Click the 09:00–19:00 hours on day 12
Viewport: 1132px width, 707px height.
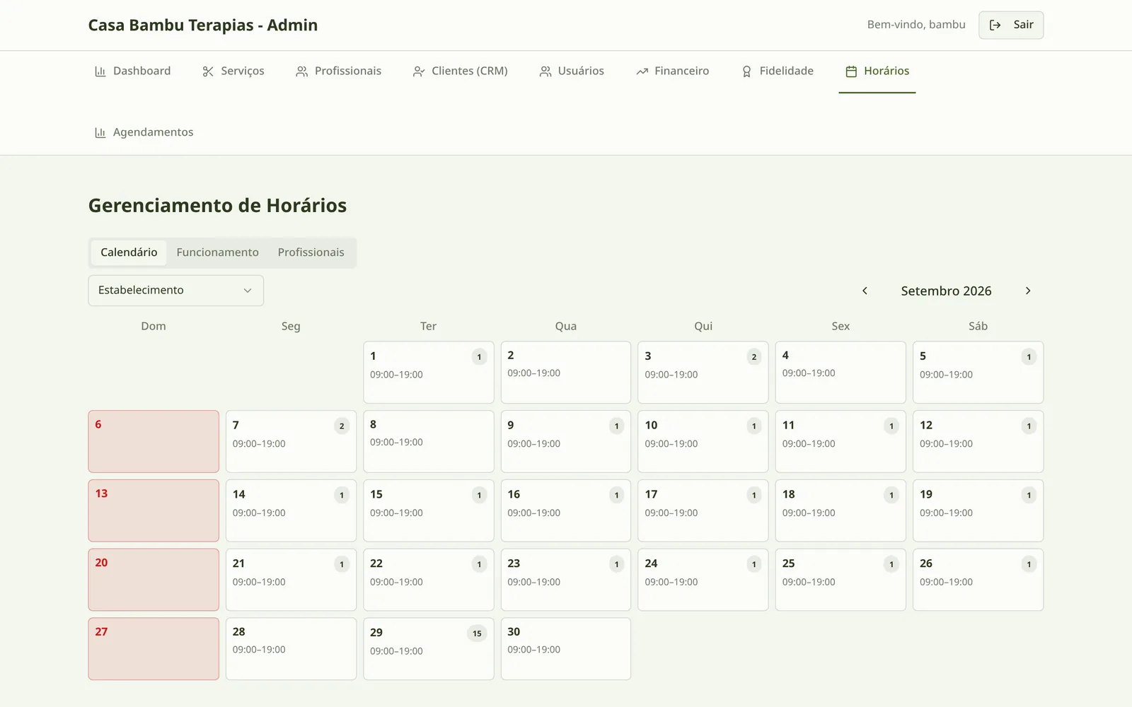tap(946, 444)
